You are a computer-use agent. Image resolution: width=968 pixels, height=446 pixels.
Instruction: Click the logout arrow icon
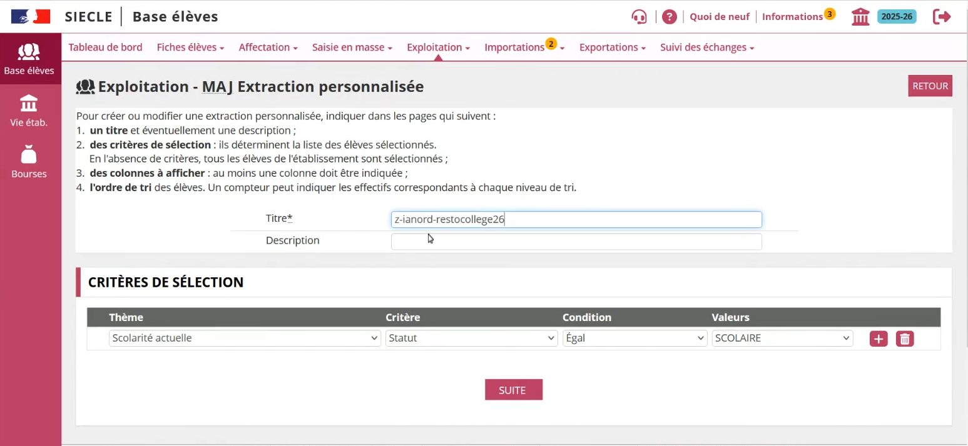pos(942,17)
